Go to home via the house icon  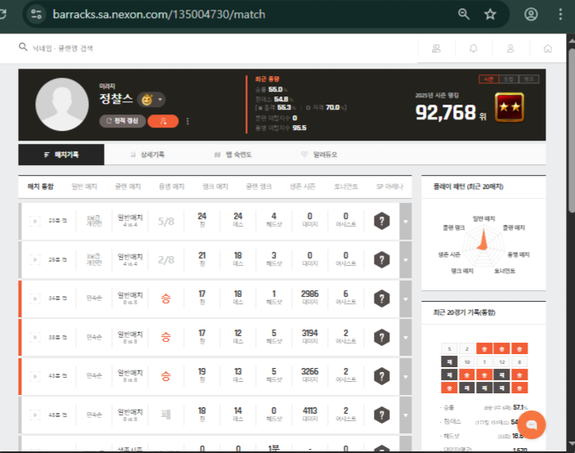(547, 48)
